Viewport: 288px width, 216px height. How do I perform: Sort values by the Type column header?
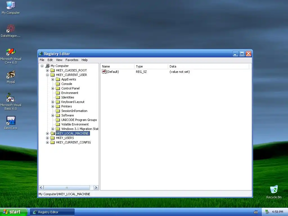[151, 66]
